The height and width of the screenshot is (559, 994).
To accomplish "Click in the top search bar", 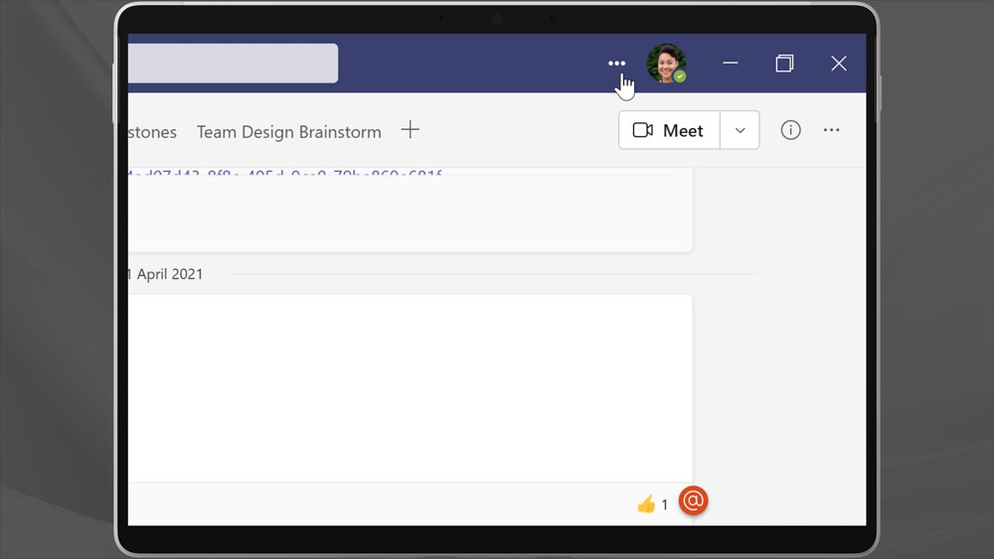I will coord(233,64).
